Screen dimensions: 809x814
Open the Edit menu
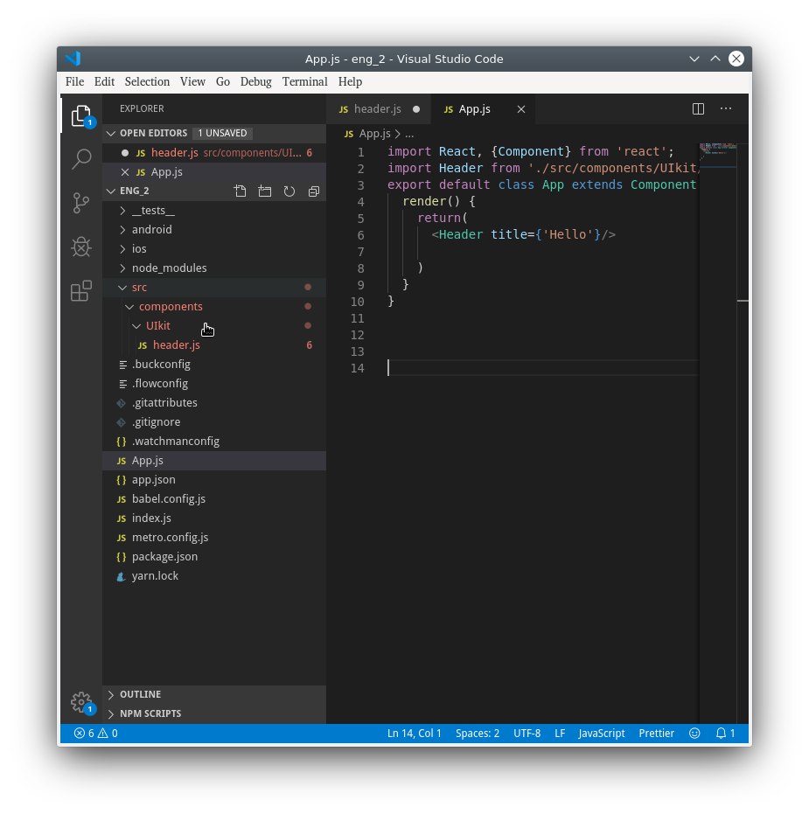click(104, 82)
